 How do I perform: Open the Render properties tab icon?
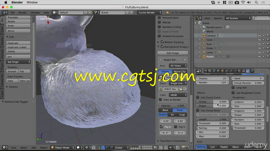206,71
